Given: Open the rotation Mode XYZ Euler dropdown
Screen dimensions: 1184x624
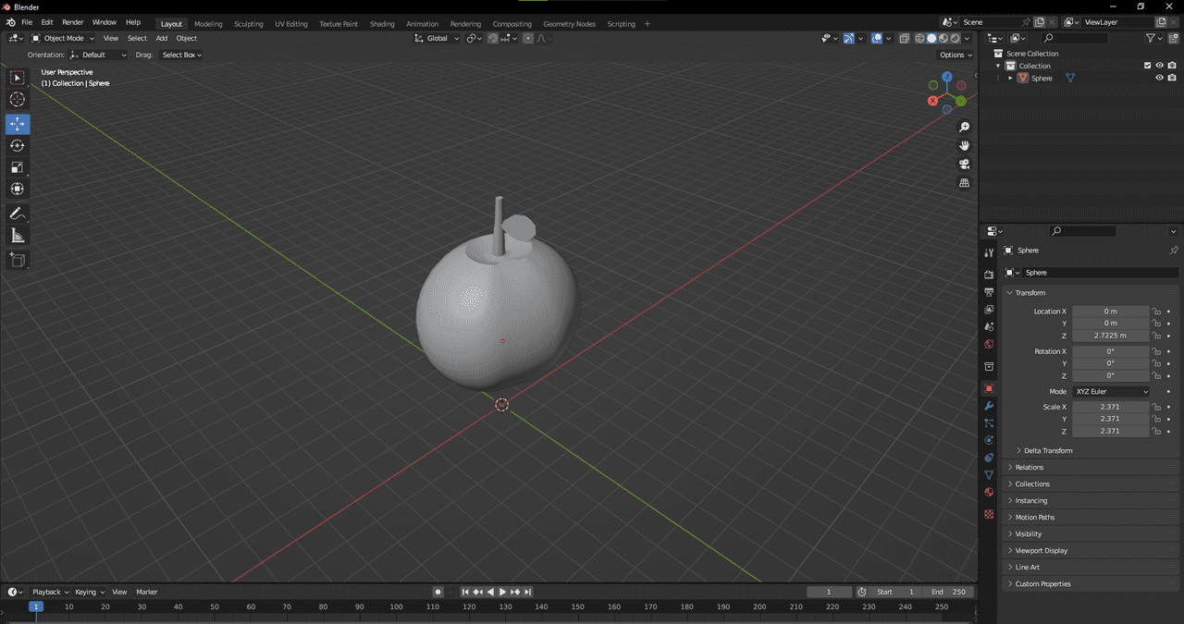Looking at the screenshot, I should click(x=1111, y=392).
